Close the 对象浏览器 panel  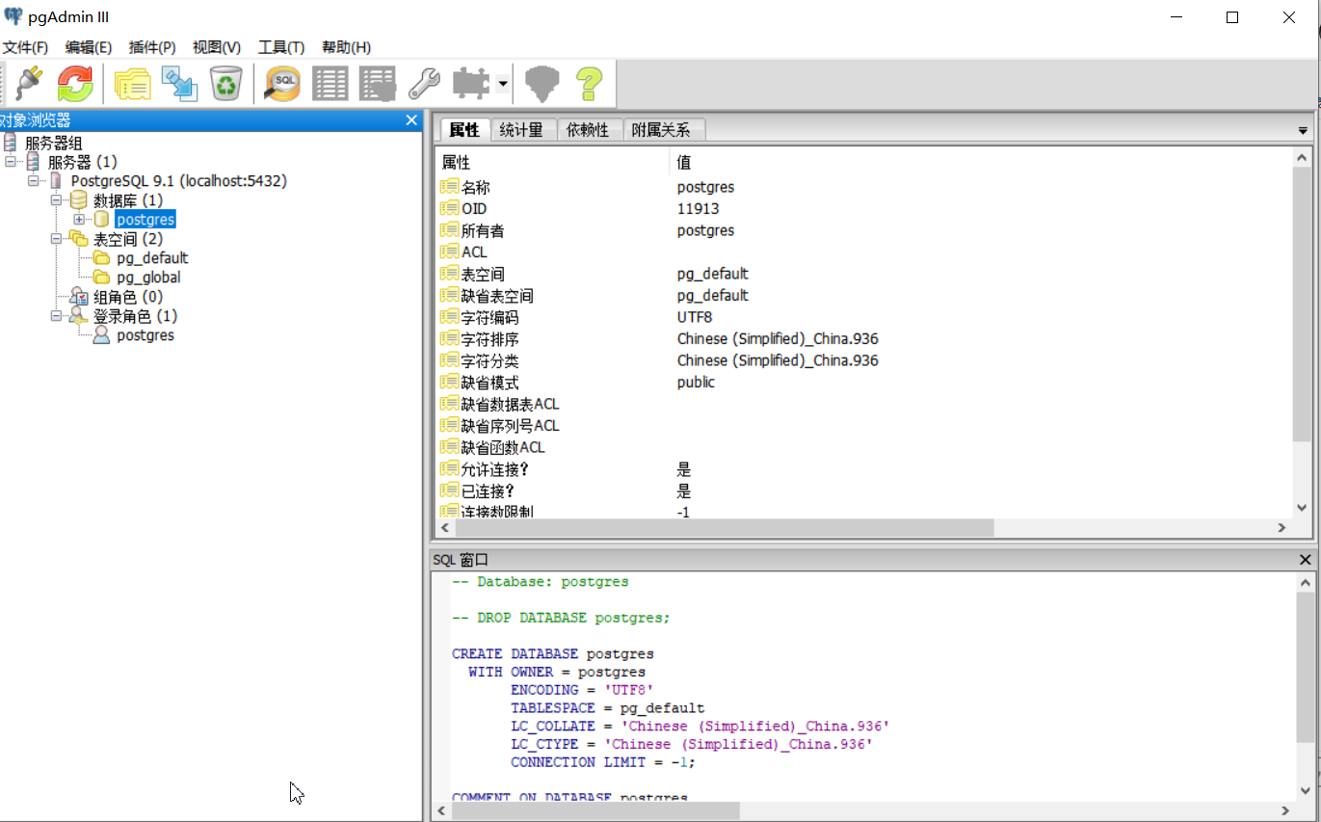411,120
